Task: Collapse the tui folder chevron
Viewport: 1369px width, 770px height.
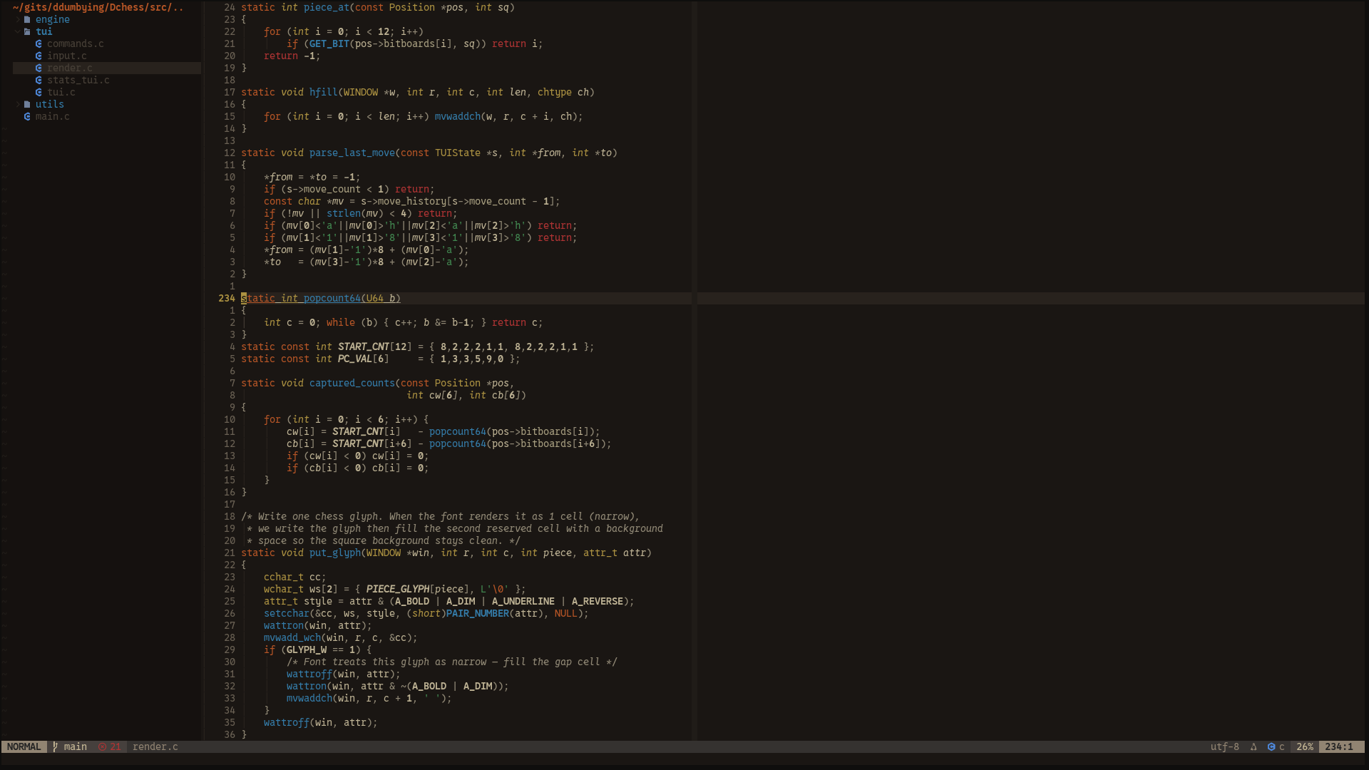Action: click(x=18, y=32)
